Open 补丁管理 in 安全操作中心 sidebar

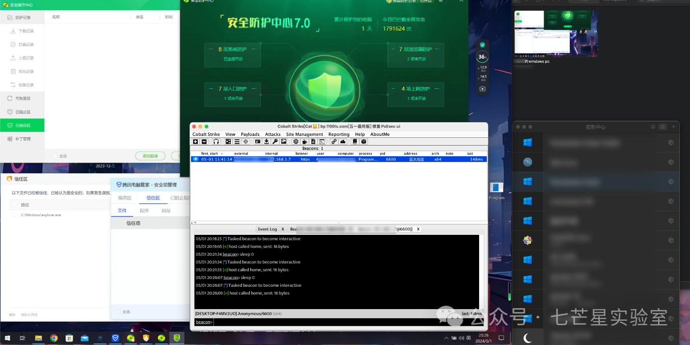coord(22,139)
